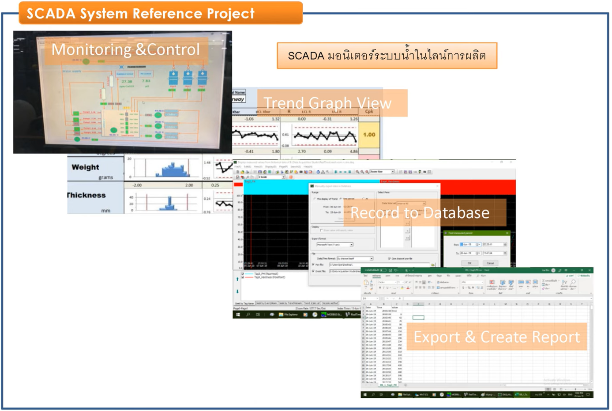Screen dimensions: 612x411
Task: Expand the Export format Microsoft Text dropdown
Action: [x=351, y=245]
